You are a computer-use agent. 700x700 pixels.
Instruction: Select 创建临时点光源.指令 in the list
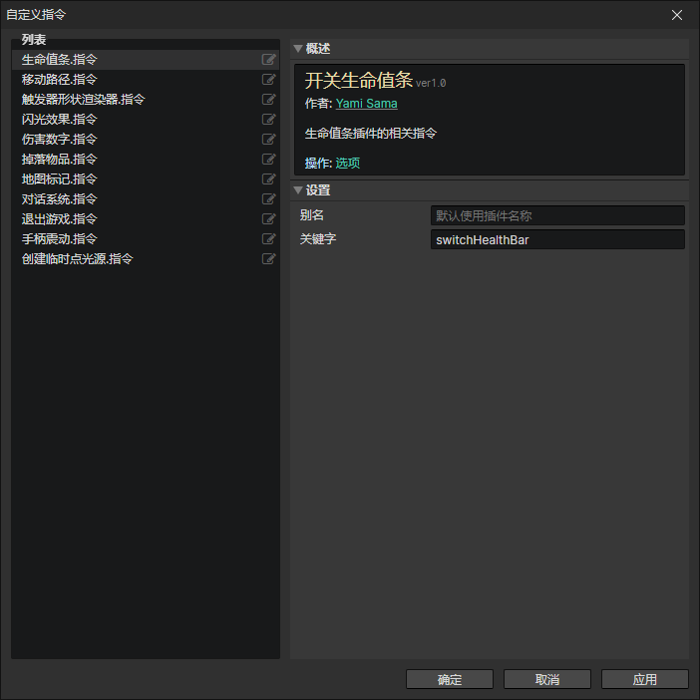pyautogui.click(x=146, y=259)
